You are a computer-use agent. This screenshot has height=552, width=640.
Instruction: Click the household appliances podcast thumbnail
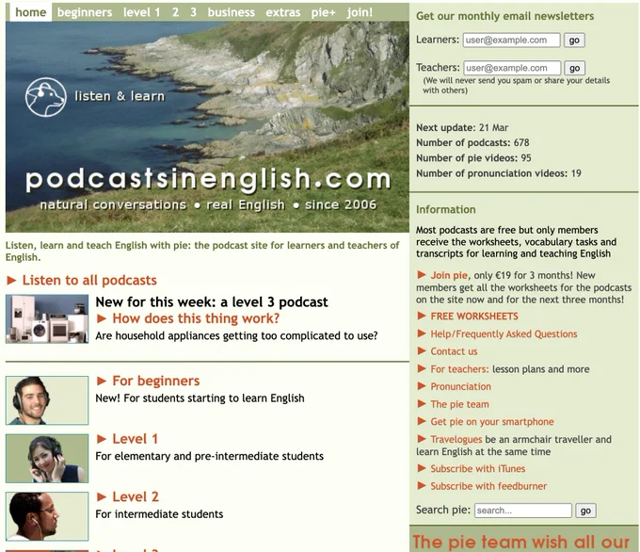tap(47, 319)
